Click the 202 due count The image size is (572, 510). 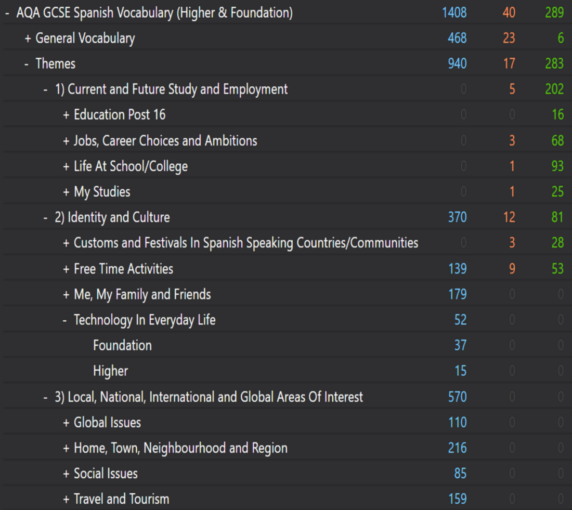click(554, 89)
